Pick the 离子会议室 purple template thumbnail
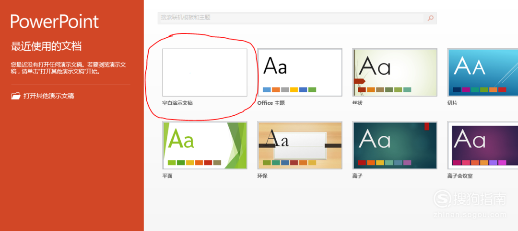This screenshot has width=518, height=231. click(x=483, y=145)
